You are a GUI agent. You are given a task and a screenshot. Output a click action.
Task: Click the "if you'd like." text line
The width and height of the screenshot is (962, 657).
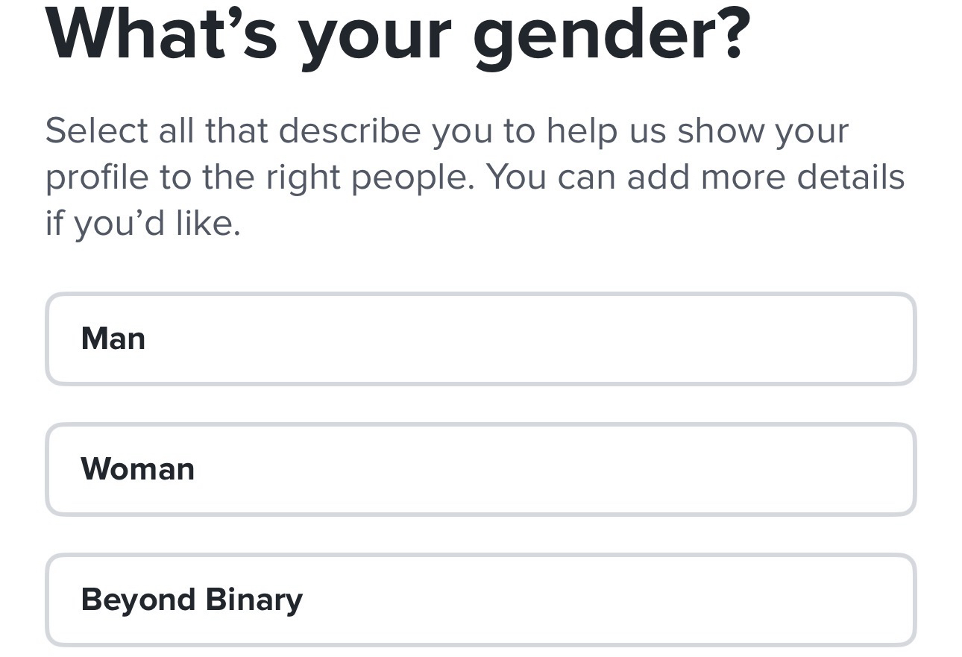(143, 223)
